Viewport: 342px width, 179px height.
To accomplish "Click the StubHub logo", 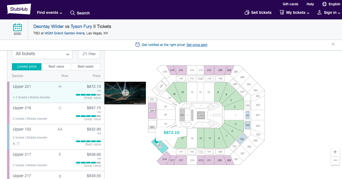I will click(x=19, y=9).
